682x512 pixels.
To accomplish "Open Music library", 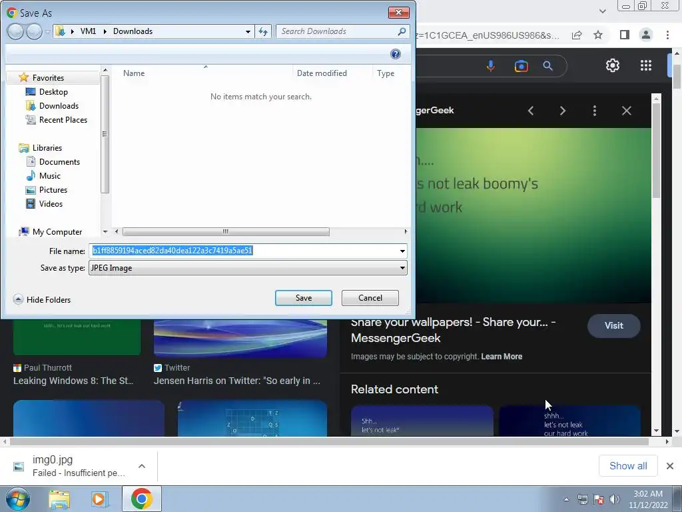I will click(49, 176).
